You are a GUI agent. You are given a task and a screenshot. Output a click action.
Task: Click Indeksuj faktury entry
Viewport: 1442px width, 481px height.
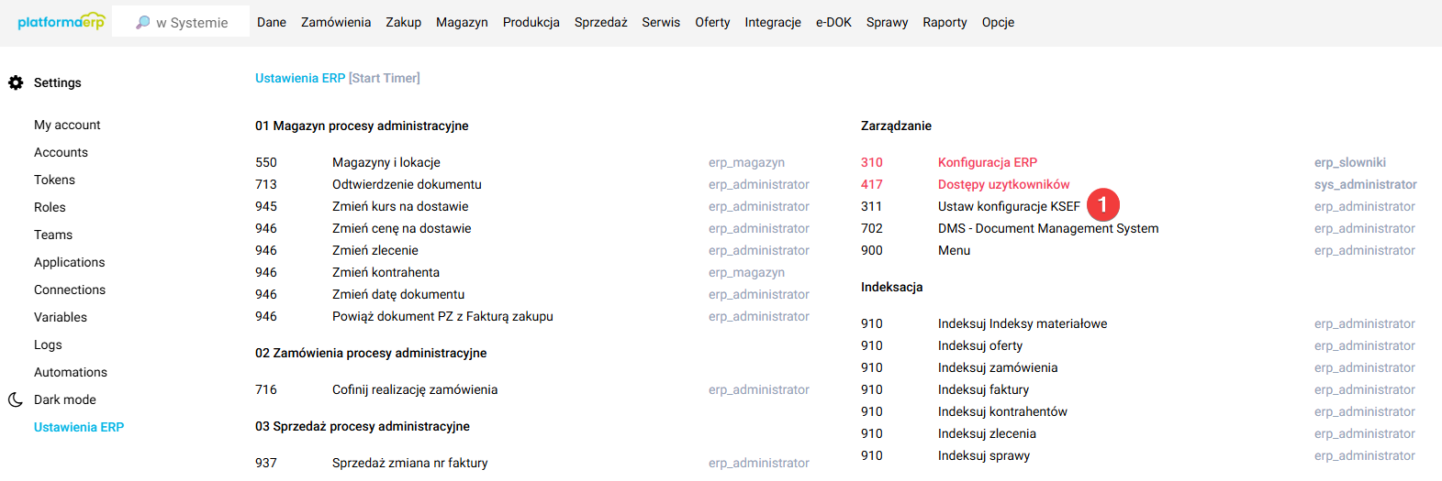(x=983, y=389)
